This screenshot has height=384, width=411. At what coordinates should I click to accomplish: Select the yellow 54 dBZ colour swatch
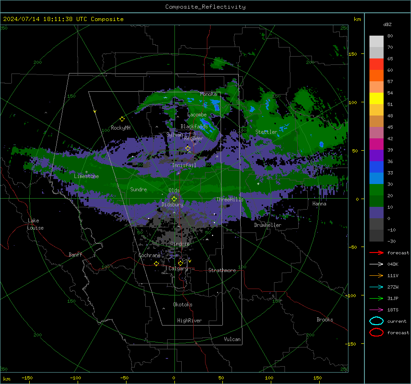[376, 98]
